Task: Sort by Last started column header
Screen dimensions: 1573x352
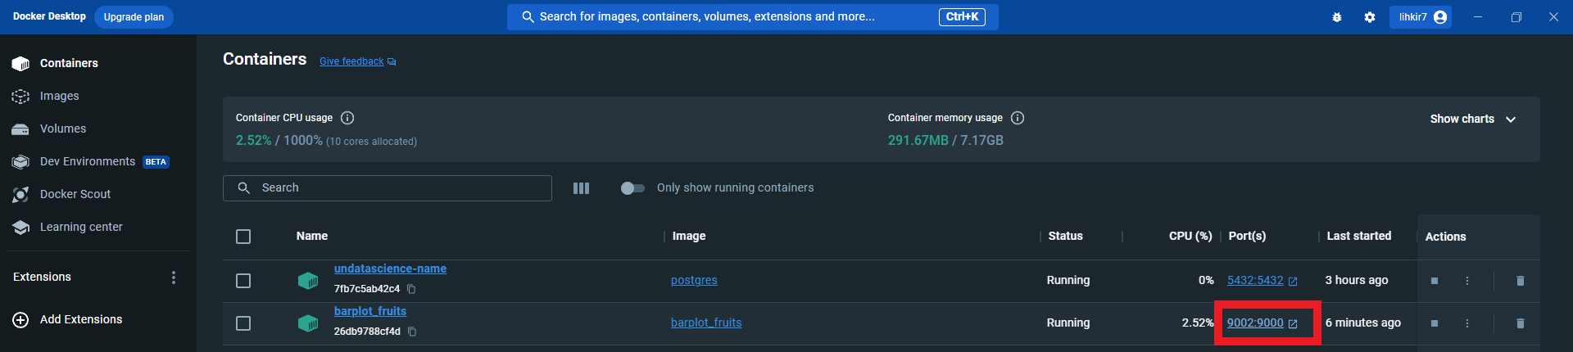Action: pyautogui.click(x=1359, y=236)
